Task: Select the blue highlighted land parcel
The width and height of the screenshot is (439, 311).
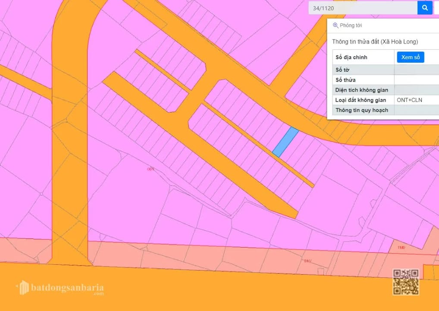Action: 285,142
